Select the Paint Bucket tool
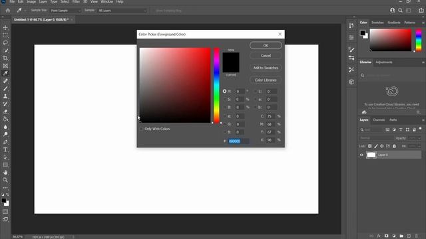 click(x=5, y=119)
